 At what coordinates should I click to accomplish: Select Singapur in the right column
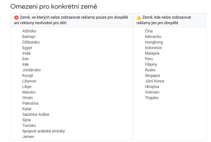pos(153,75)
